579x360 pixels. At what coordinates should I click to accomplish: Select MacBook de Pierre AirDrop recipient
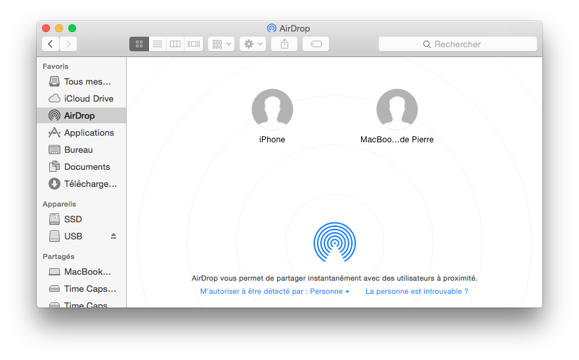click(397, 110)
